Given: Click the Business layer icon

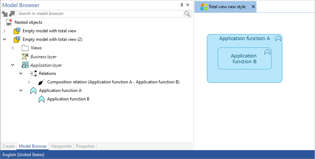Looking at the screenshot, I should pyautogui.click(x=25, y=56).
